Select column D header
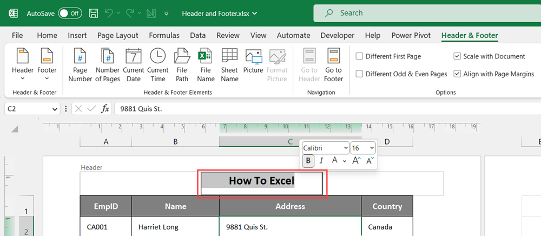The height and width of the screenshot is (236, 541). tap(387, 141)
